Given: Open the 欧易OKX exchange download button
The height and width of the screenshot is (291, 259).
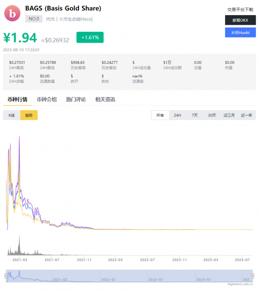Looking at the screenshot, I should tap(240, 20).
